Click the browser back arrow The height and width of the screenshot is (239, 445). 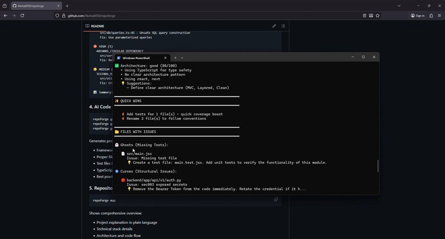6,15
